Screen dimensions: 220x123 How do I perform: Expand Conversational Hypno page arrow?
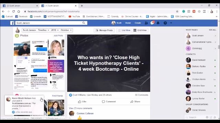pyautogui.click(x=216, y=42)
